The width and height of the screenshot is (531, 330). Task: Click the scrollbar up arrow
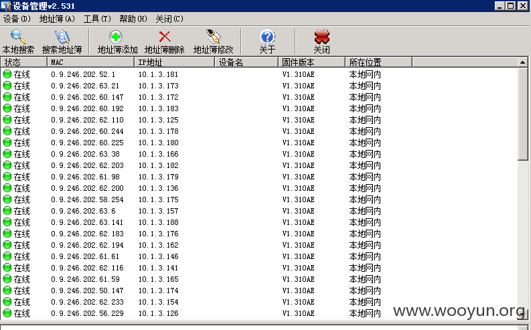522,62
